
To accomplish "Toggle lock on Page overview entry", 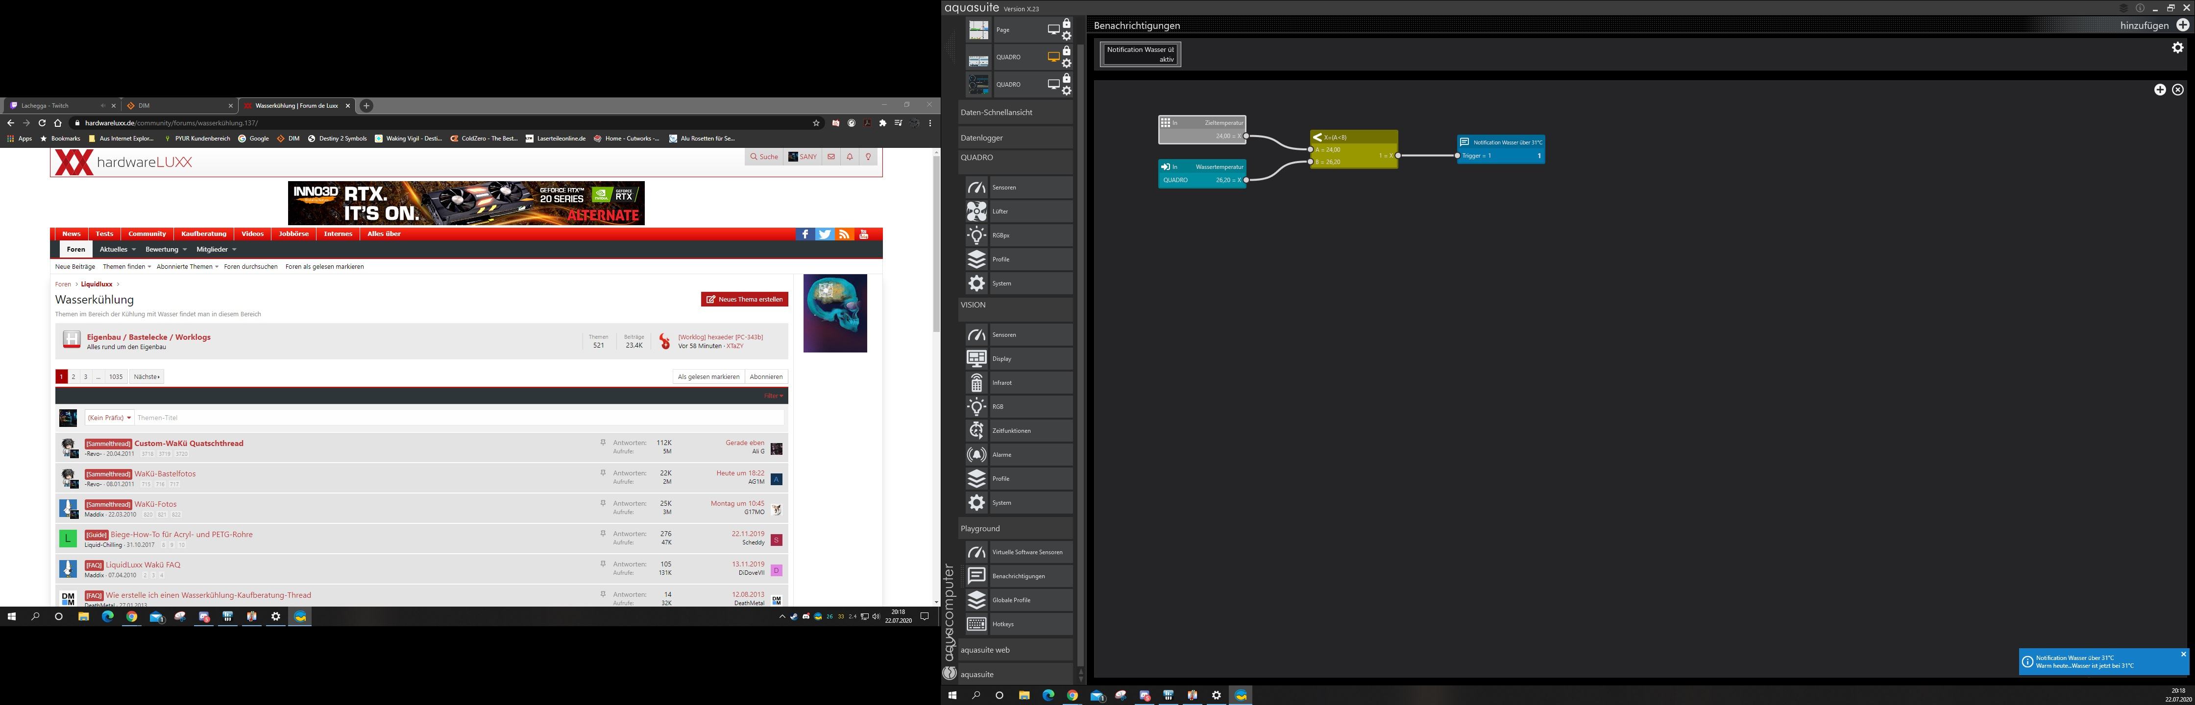I will 1066,24.
